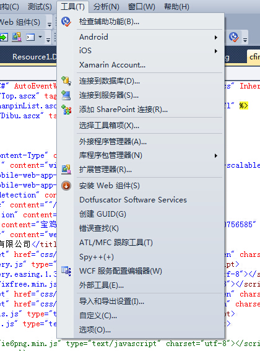Open the dropdown arrow beside command window icon

tap(40, 37)
